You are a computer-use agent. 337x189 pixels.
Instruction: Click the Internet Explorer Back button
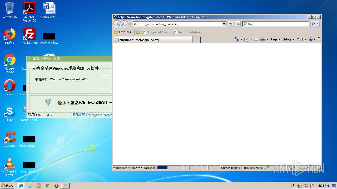click(x=117, y=24)
